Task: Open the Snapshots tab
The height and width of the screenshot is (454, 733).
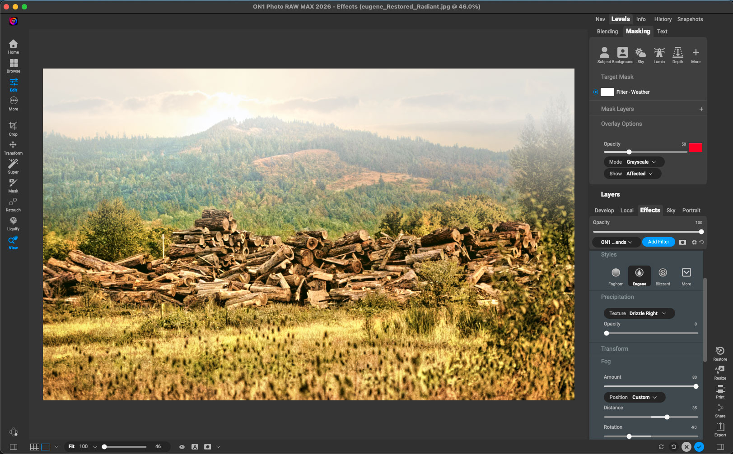Action: click(690, 19)
